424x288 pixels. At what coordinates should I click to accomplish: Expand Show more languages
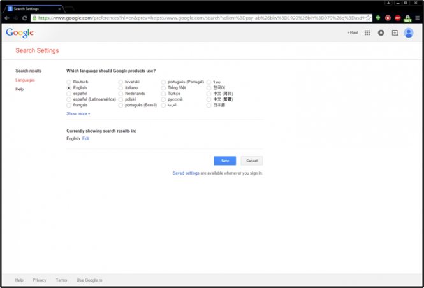click(78, 114)
